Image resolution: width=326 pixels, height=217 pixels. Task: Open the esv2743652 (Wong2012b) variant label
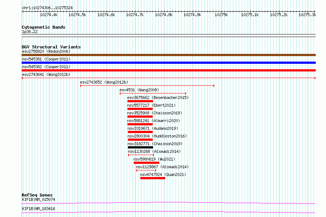104,82
